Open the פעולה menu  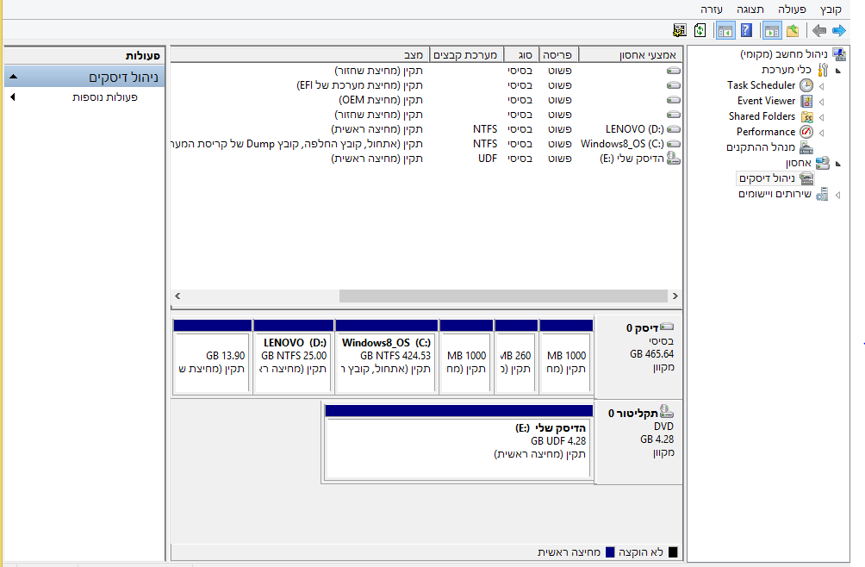792,9
